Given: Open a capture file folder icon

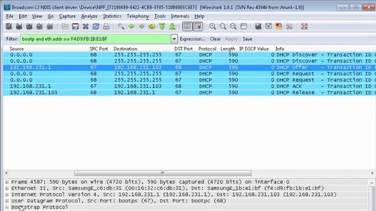Looking at the screenshot, I should (65, 26).
